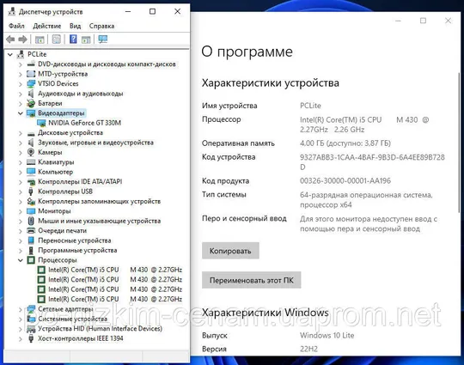Click the Back arrow in Device Manager toolbar
The image size is (464, 365).
click(x=10, y=39)
